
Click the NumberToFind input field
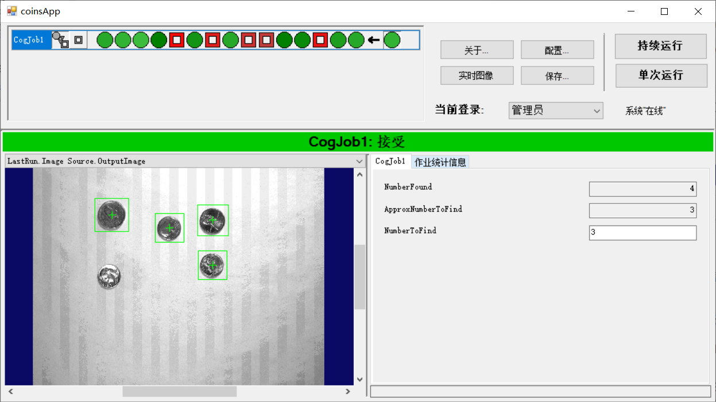click(642, 232)
